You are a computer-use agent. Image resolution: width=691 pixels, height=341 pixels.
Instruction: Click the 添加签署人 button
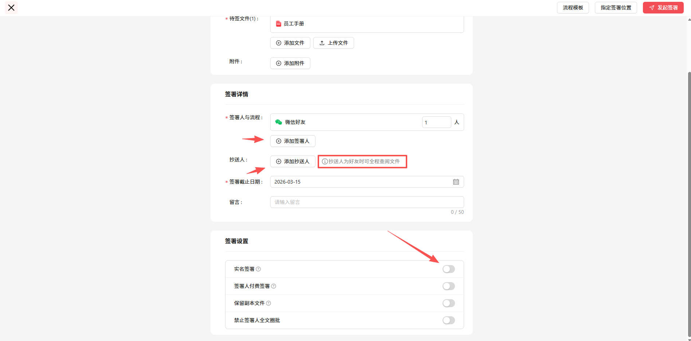293,141
